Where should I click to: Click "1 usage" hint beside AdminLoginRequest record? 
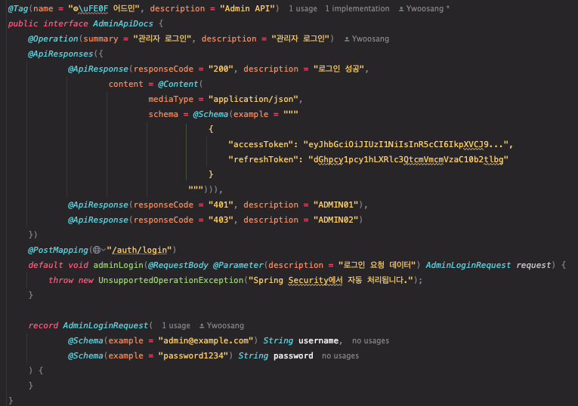[x=176, y=325]
